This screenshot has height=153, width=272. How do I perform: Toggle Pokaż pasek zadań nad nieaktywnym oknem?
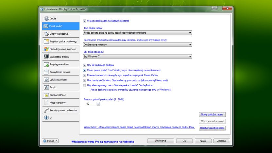point(84,70)
